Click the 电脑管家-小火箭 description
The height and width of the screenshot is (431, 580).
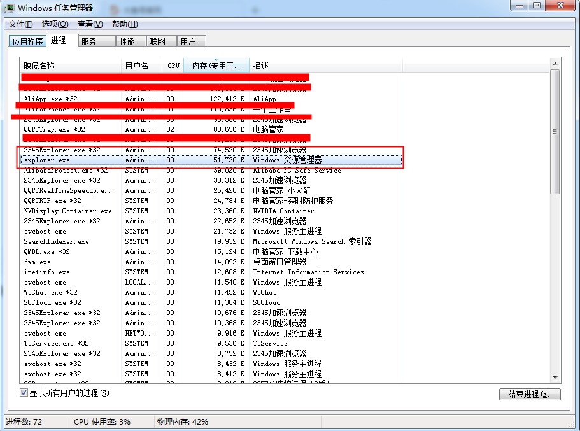281,190
